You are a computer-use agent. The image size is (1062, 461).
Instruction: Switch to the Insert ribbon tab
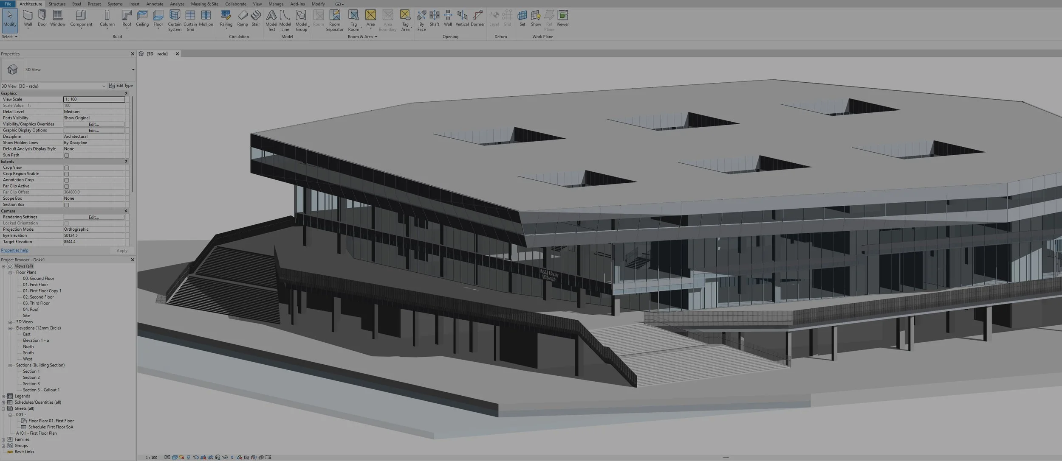tap(134, 4)
